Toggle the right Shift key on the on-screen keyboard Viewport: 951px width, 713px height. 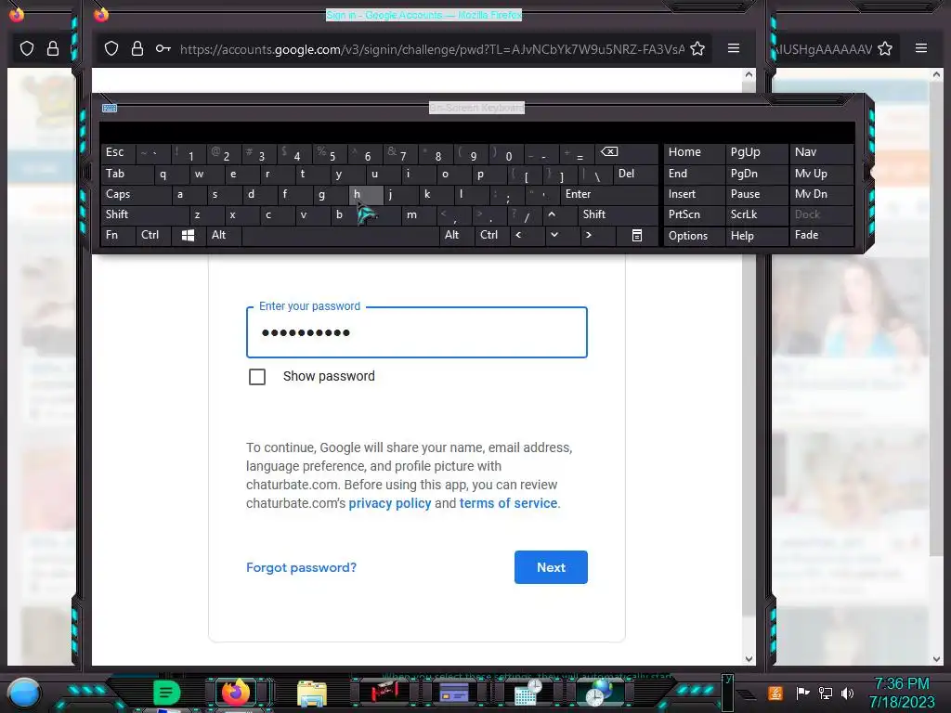pos(618,214)
